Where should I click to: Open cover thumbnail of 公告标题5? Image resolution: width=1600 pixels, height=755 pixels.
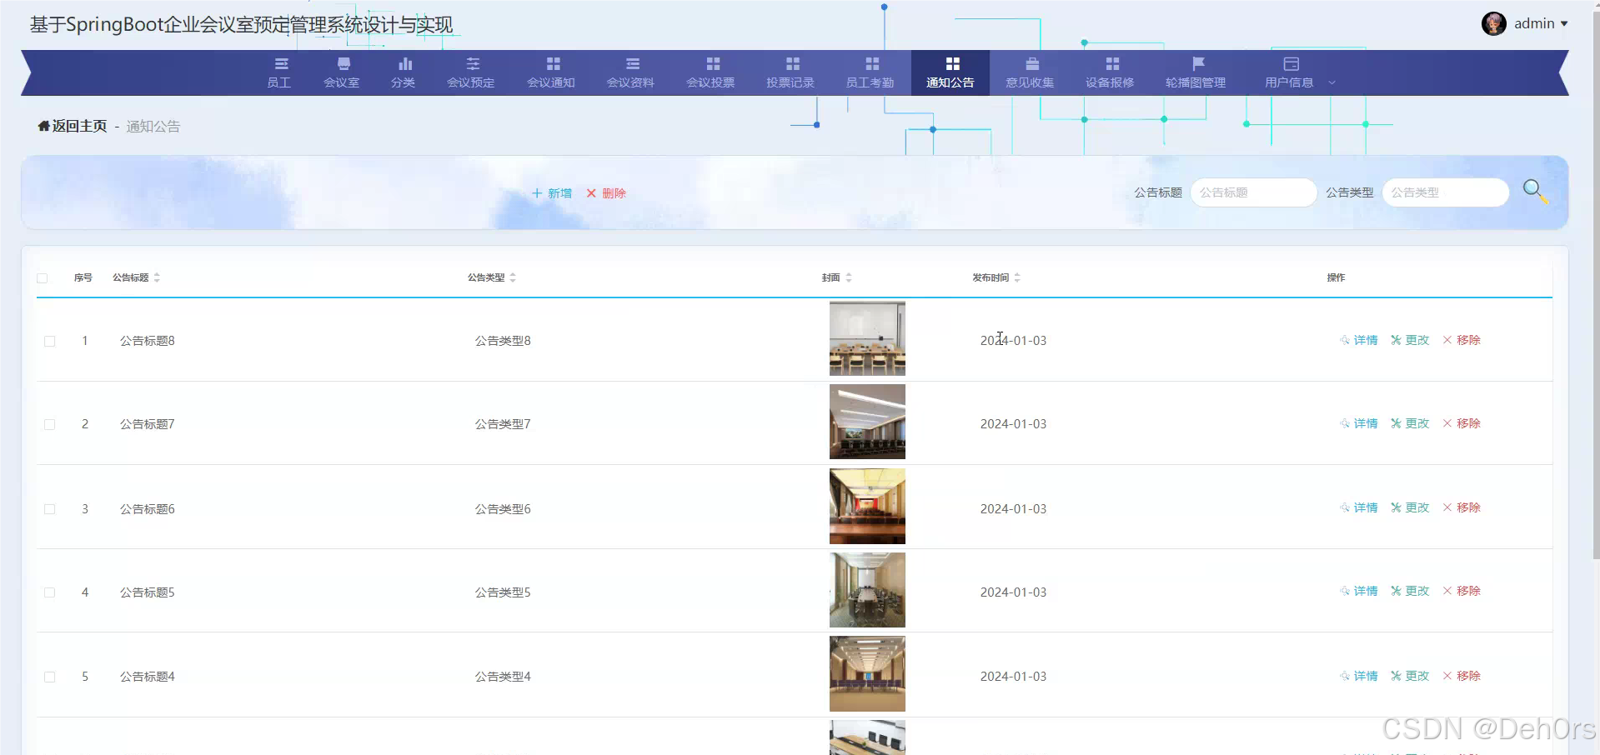[x=867, y=590]
